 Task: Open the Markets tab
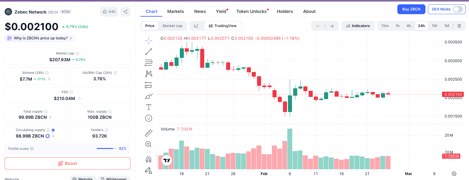point(175,11)
